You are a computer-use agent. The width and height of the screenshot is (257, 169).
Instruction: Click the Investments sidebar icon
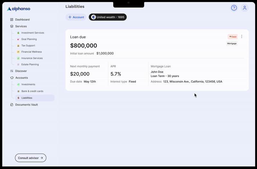point(18,84)
